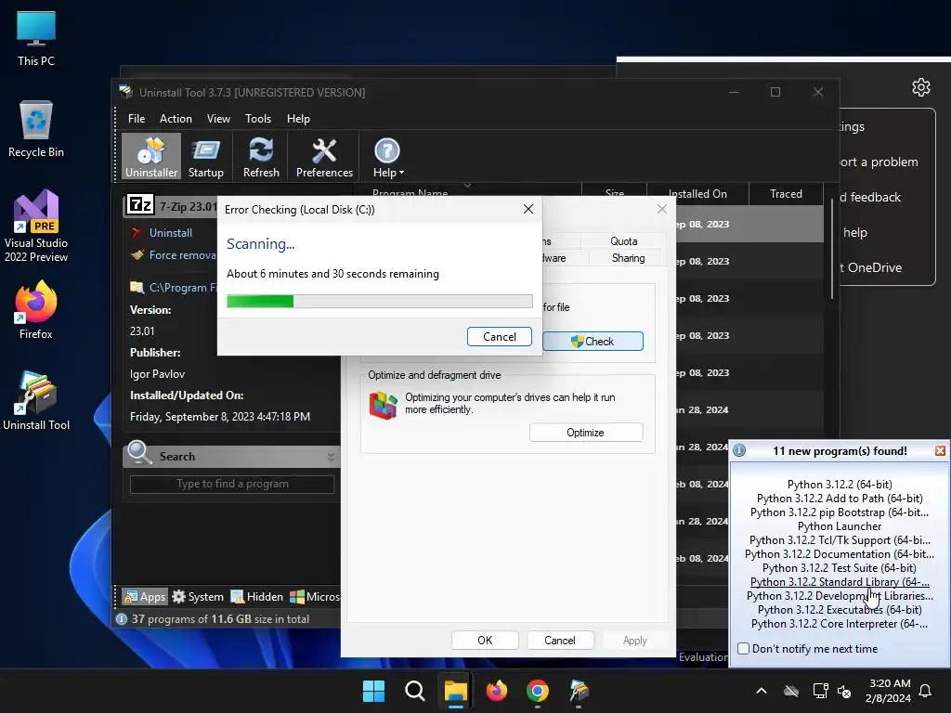951x713 pixels.
Task: Close the new programs found popup
Action: (940, 450)
